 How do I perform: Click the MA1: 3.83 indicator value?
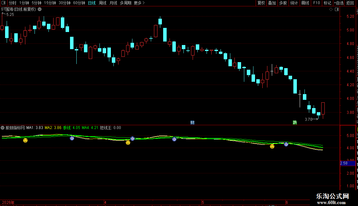point(35,128)
